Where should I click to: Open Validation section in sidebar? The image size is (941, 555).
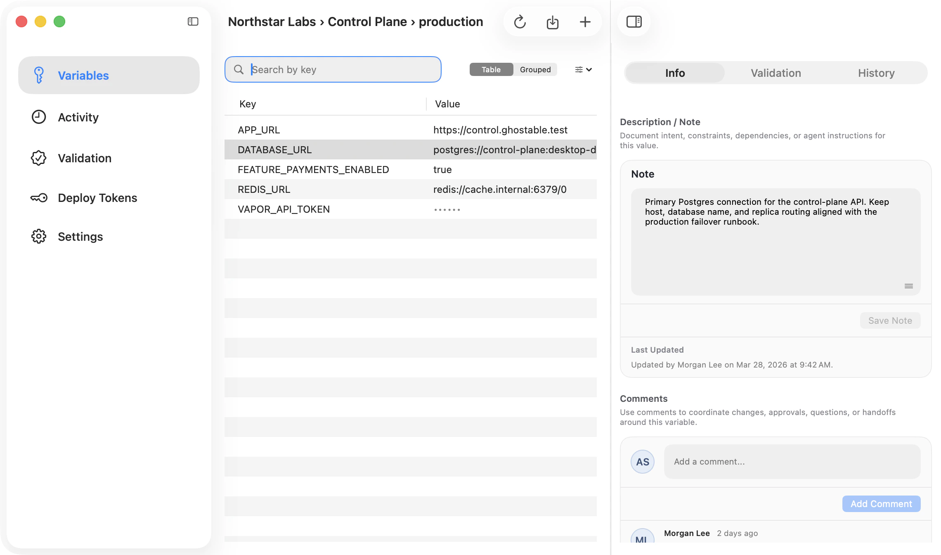point(84,158)
